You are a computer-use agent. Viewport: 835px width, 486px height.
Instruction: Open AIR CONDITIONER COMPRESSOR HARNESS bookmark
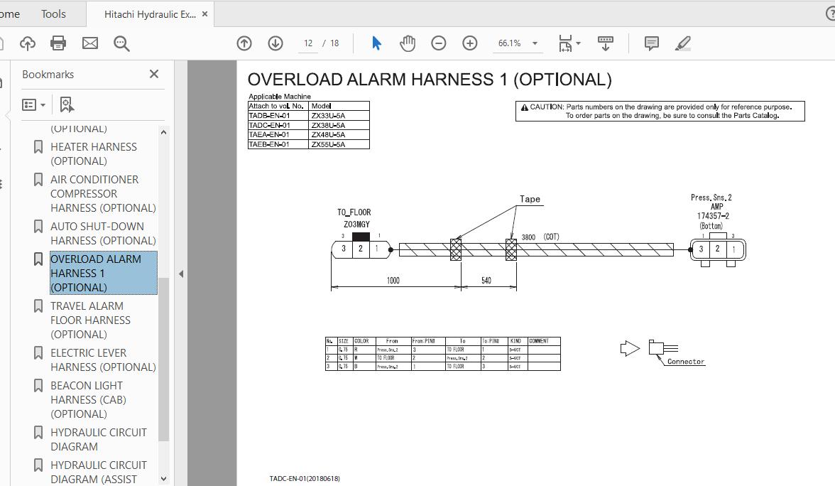pos(104,193)
